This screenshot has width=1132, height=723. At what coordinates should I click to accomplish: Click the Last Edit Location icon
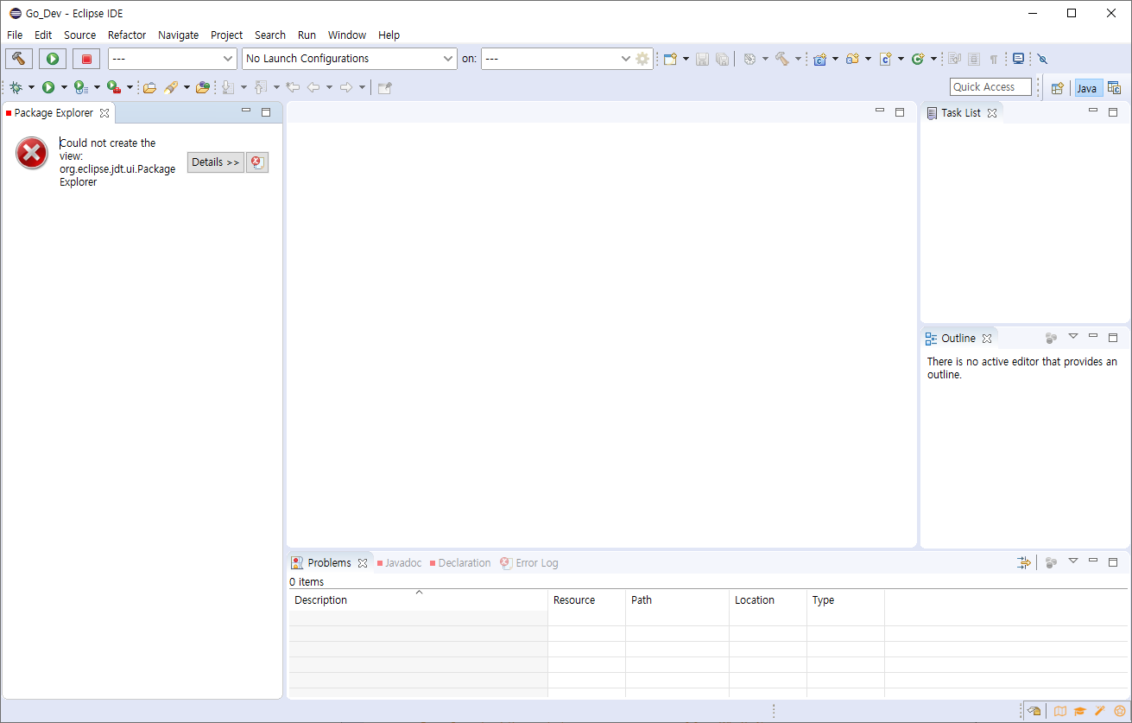tap(293, 87)
